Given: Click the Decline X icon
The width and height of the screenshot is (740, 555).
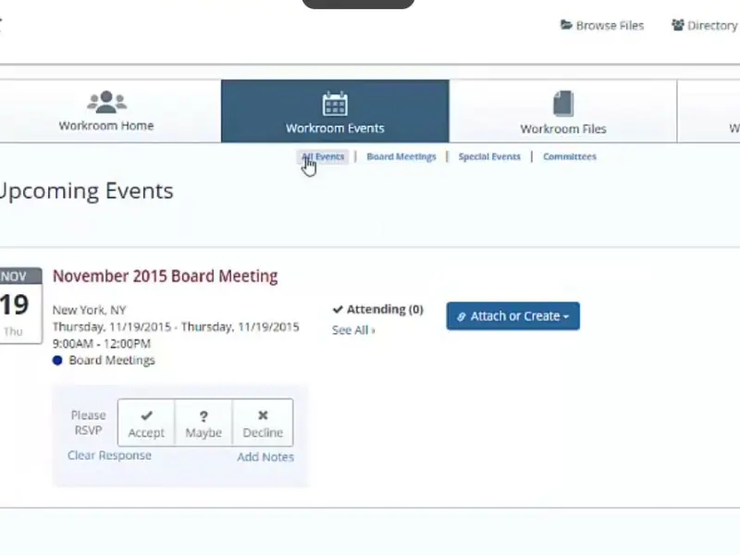Looking at the screenshot, I should [263, 416].
